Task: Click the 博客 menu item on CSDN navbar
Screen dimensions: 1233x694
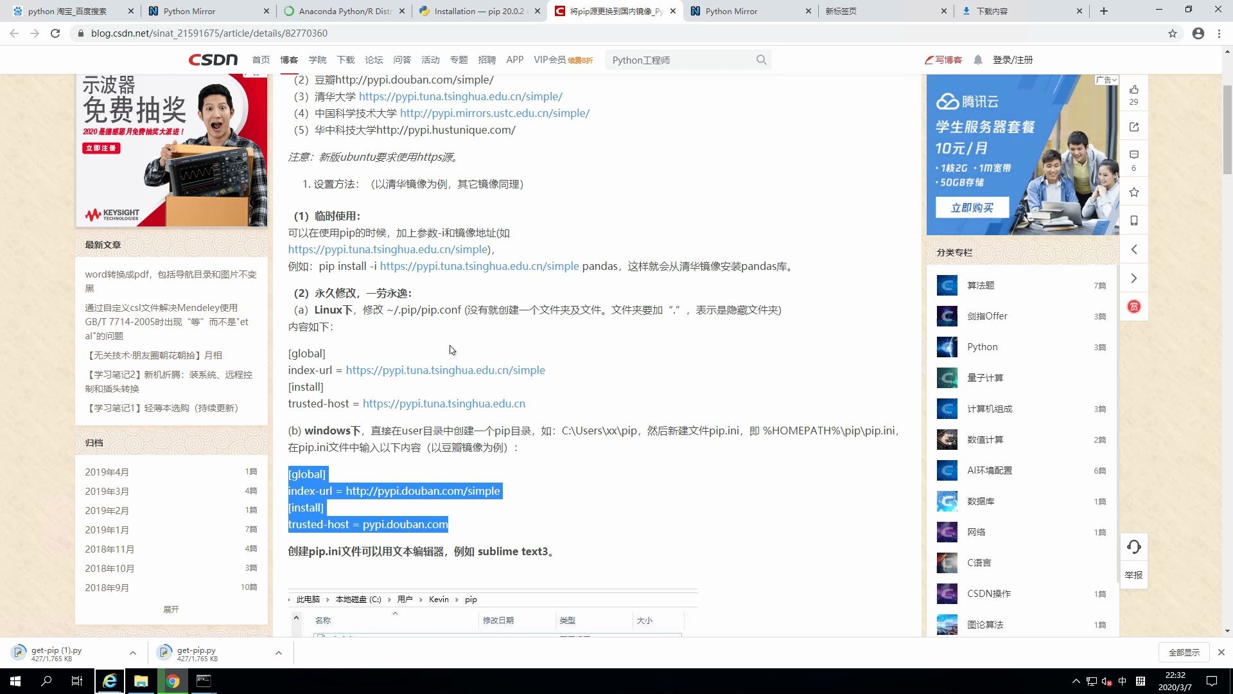Action: tap(289, 59)
